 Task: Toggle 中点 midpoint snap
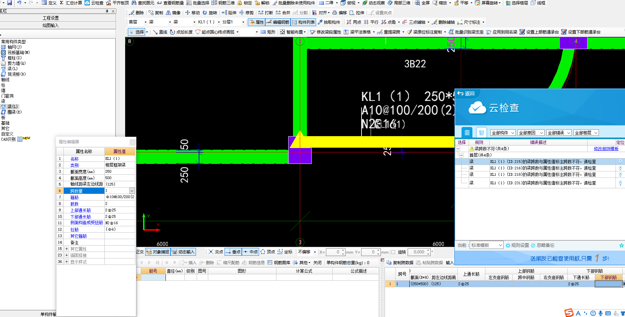pos(250,252)
